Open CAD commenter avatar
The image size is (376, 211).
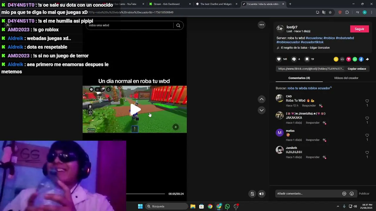[280, 98]
